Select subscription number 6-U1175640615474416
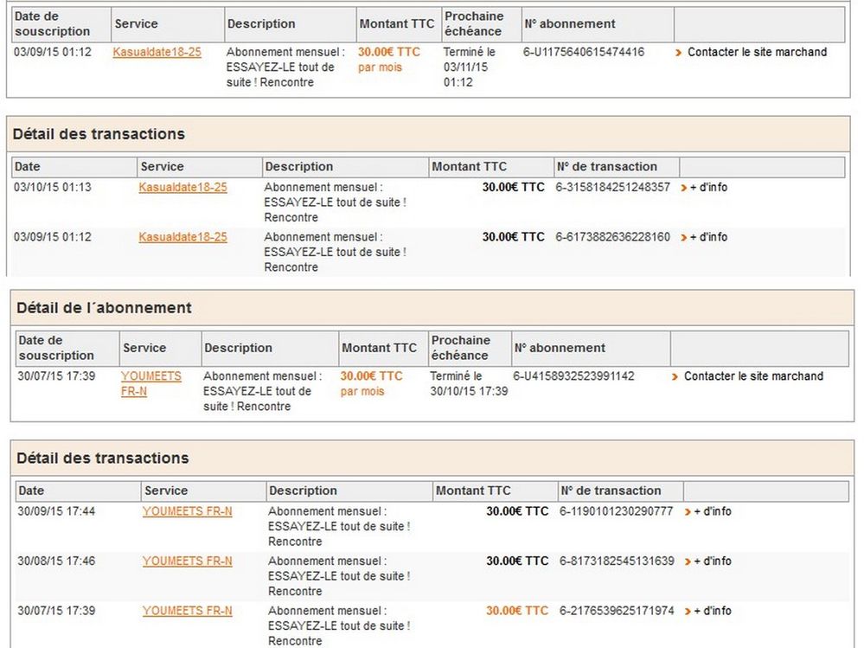 click(584, 52)
